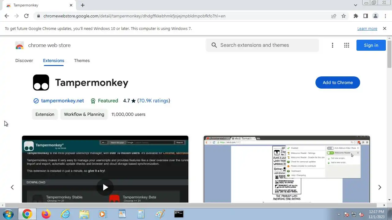Open the tab search dropdown arrow

click(355, 5)
